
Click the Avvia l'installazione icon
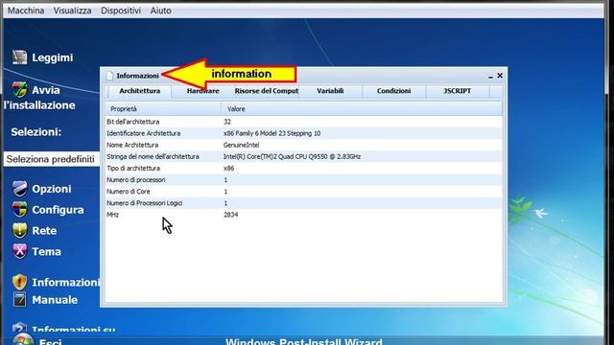tap(19, 89)
